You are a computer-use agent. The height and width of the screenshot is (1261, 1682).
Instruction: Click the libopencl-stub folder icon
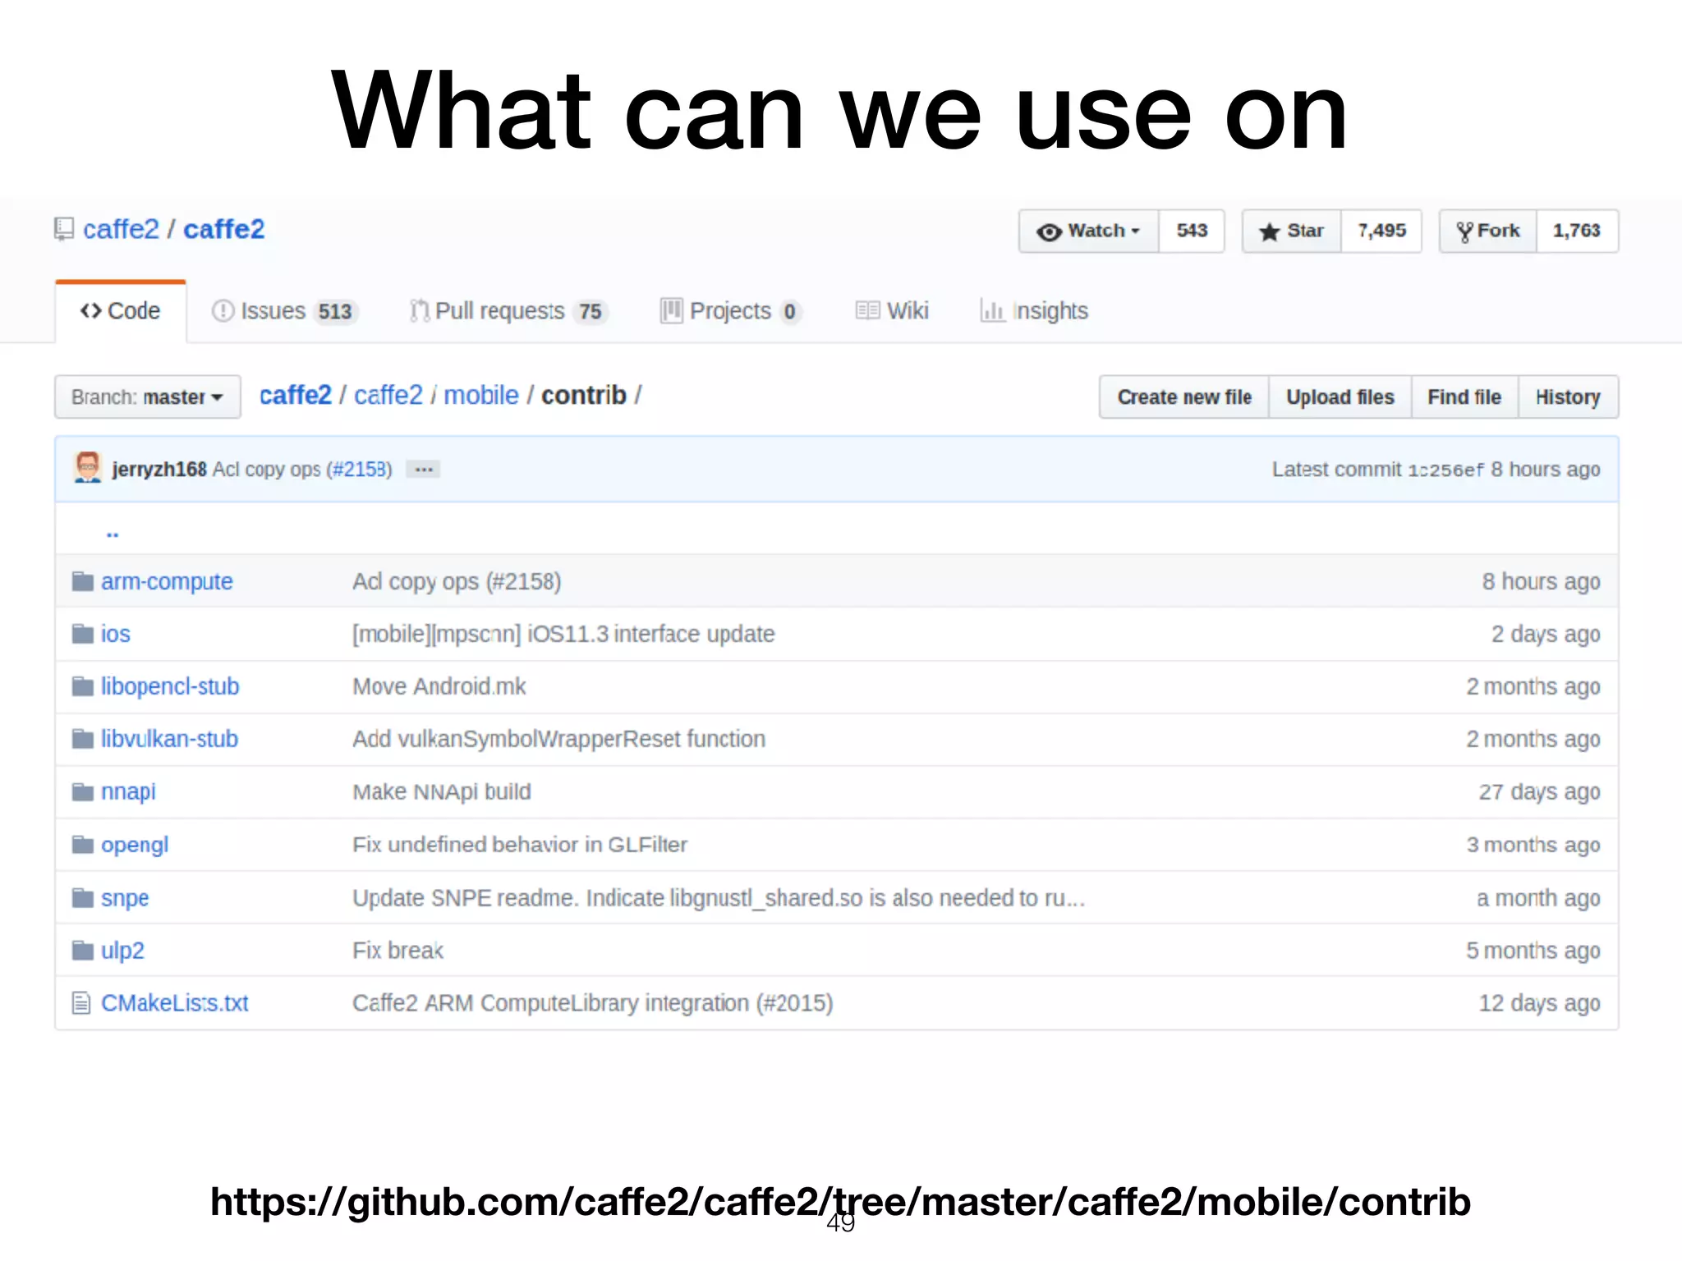coord(82,686)
